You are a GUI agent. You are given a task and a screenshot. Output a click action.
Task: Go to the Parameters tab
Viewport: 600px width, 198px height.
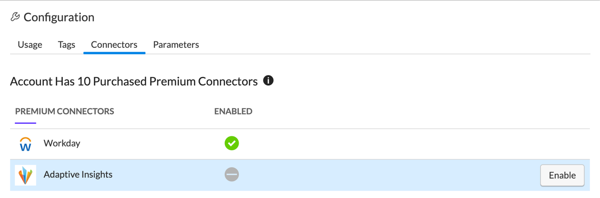coord(176,45)
